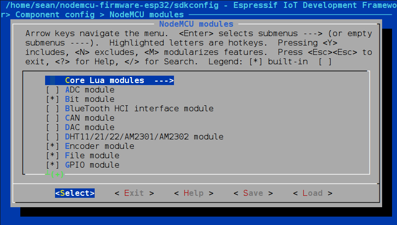Screen dimensions: 397x225
Task: Uncheck the Bit module checkbox
Action: point(53,99)
